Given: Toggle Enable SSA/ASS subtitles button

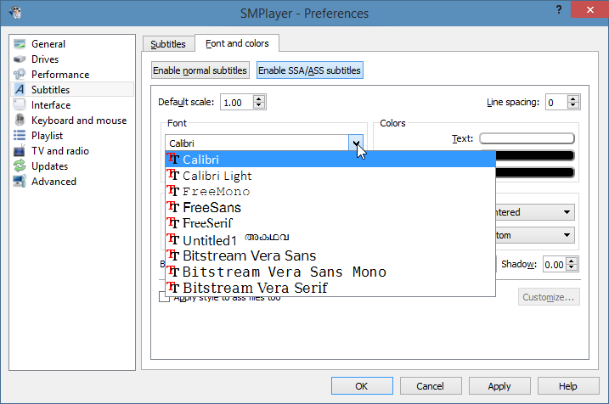Looking at the screenshot, I should [309, 70].
